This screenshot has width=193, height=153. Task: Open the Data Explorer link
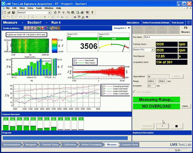(133, 23)
